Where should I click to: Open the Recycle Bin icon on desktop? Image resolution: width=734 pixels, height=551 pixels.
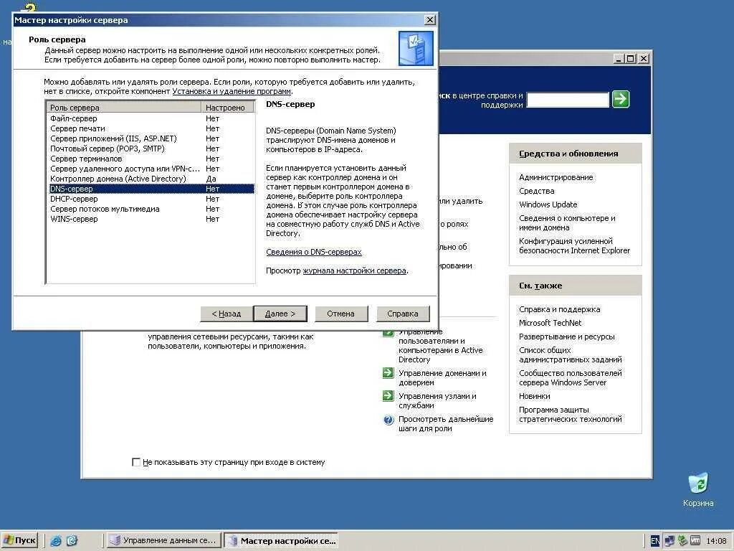698,484
